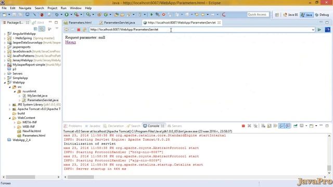The width and height of the screenshot is (333, 187).
Task: Select NewFile.html in the tree
Action: tap(32, 131)
